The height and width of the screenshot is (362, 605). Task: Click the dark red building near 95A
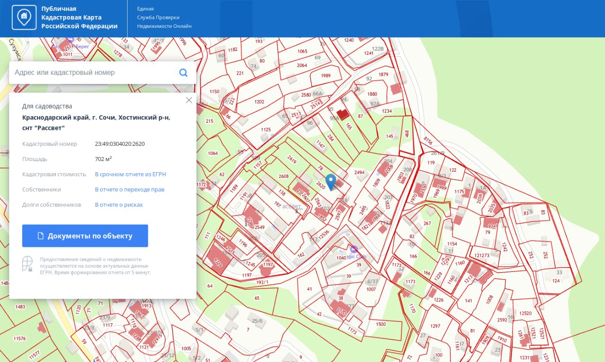(343, 114)
